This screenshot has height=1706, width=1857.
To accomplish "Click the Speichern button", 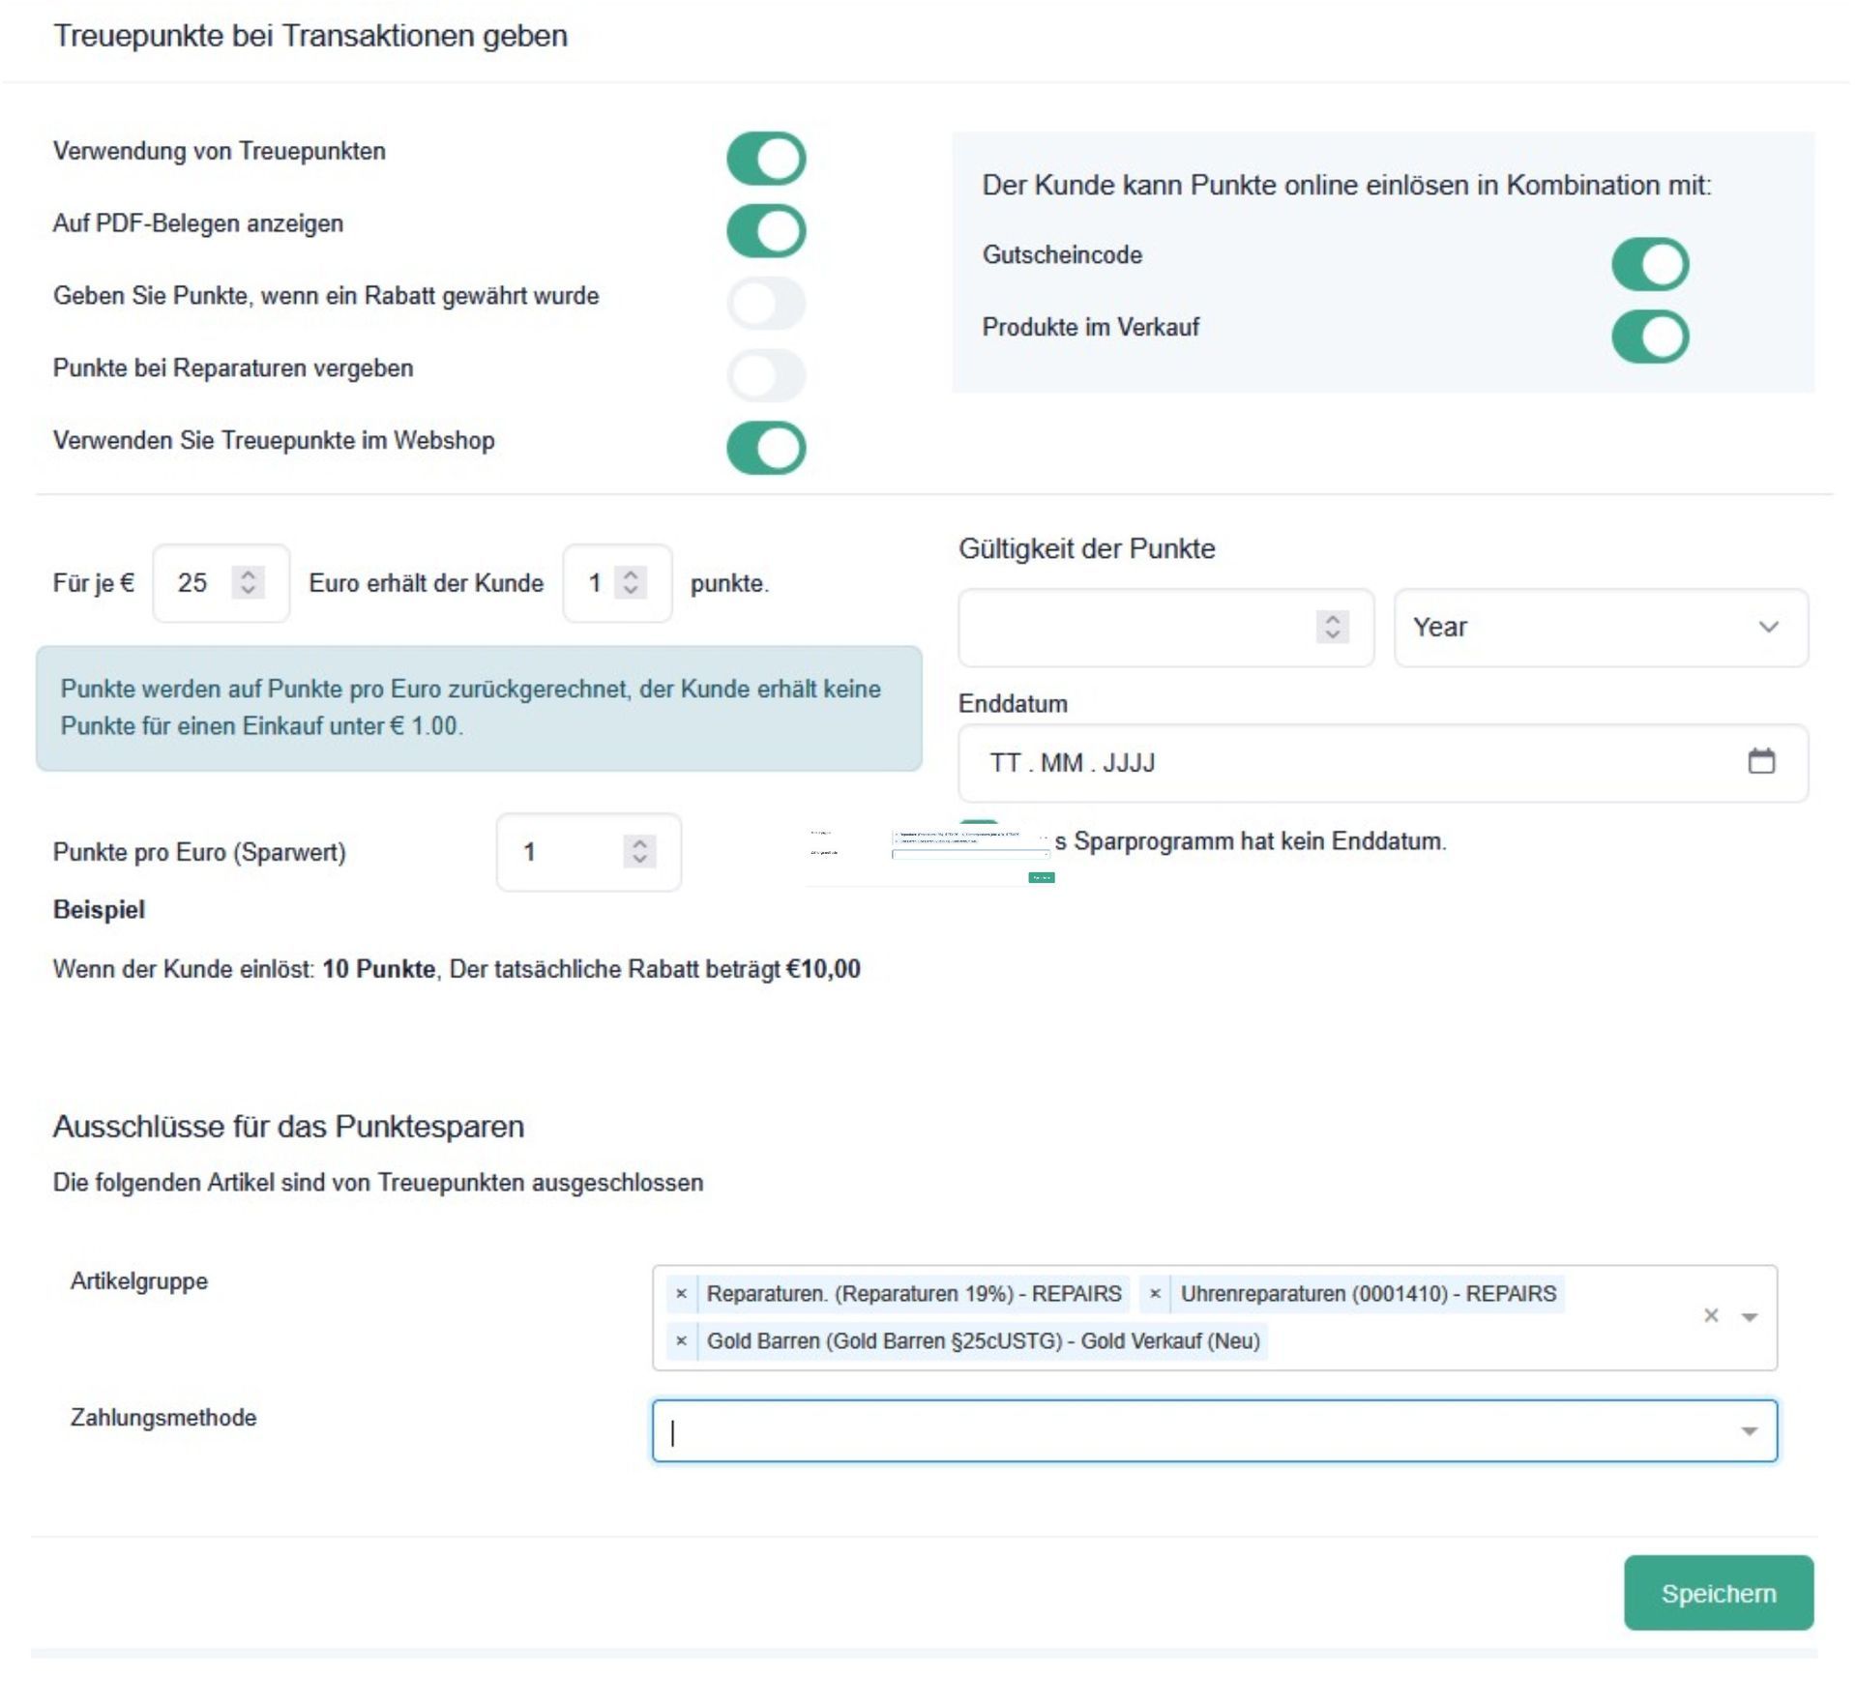I will click(1719, 1594).
